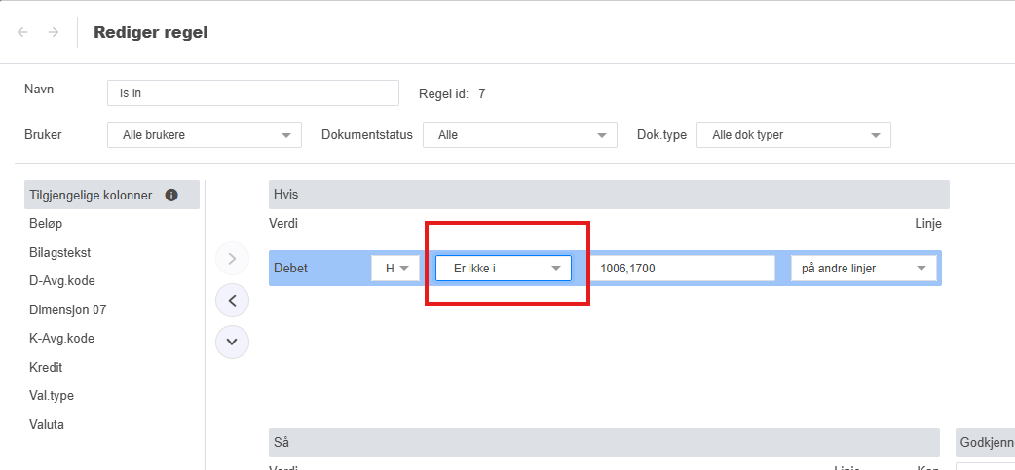Click the move-right chevron button
Image resolution: width=1015 pixels, height=470 pixels.
(x=232, y=259)
